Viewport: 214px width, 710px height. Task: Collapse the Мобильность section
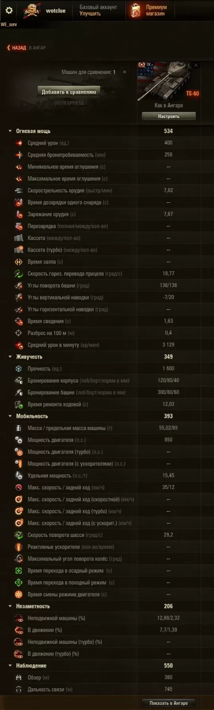click(x=10, y=416)
